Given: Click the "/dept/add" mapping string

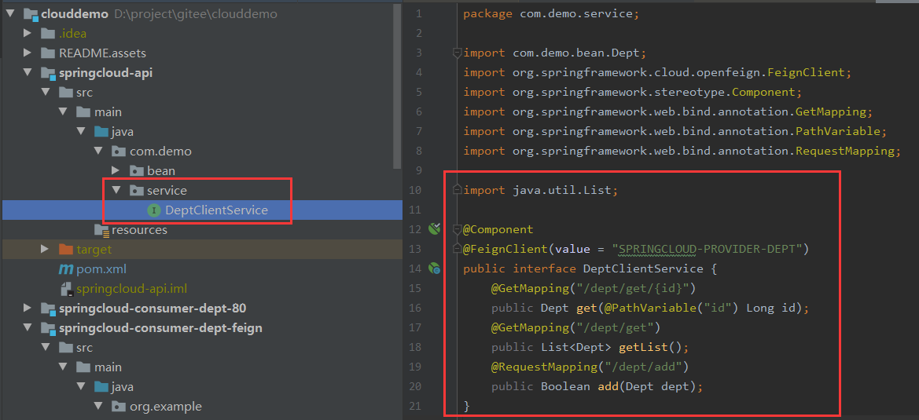Looking at the screenshot, I should [643, 367].
